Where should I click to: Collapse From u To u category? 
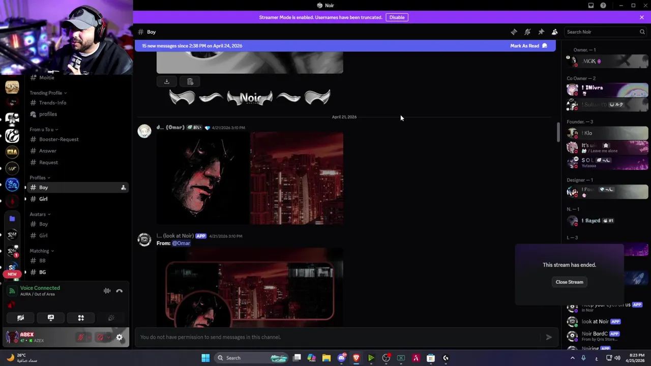43,130
